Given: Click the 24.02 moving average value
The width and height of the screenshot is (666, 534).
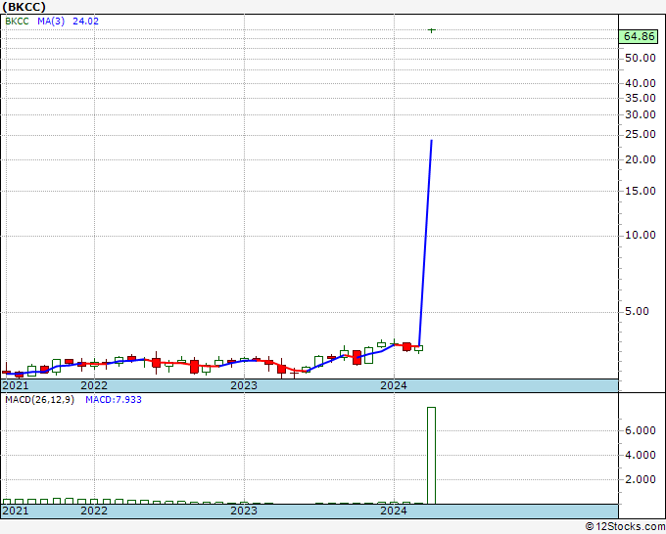Looking at the screenshot, I should pyautogui.click(x=85, y=22).
